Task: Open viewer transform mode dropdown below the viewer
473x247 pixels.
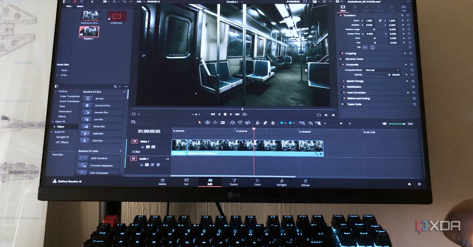Action: pyautogui.click(x=139, y=114)
